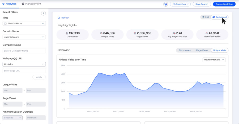The image size is (239, 124).
Task: Open the Seconds unit dropdown
Action: 12,118
